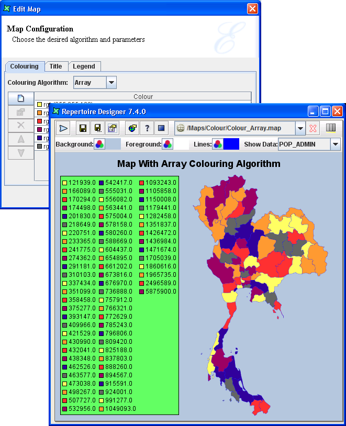Viewport: 346px width, 426px height.
Task: Move colour down with the down arrow
Action: 21,153
